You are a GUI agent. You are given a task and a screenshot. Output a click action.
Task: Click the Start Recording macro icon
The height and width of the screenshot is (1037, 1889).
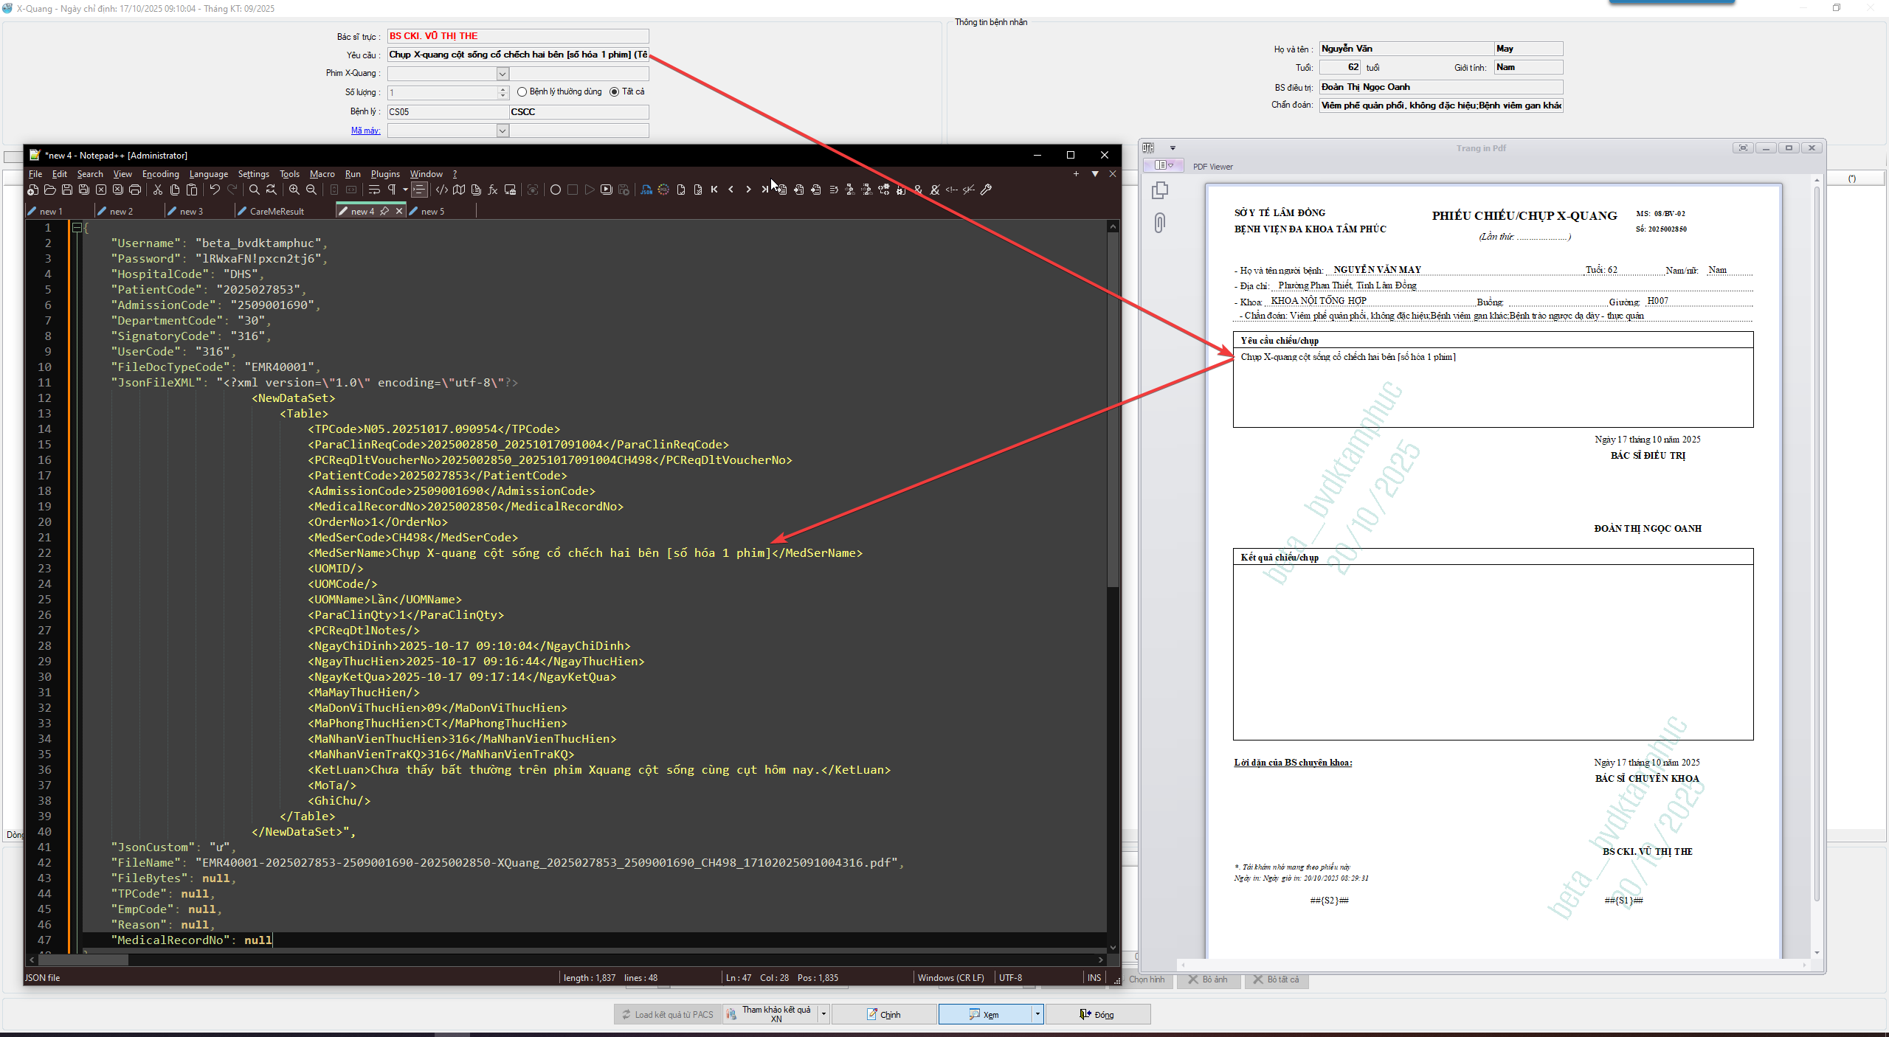[x=556, y=190]
